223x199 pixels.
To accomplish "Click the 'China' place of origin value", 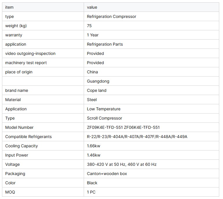I will (92, 72).
